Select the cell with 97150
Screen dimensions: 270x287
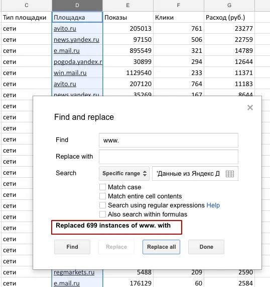[128, 40]
